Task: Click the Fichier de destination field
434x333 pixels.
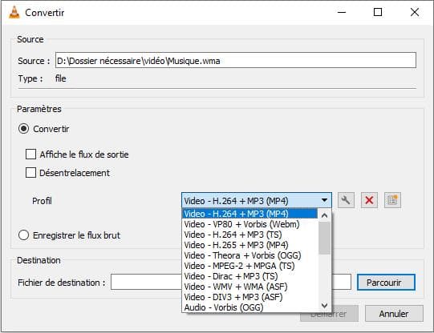Action: pos(231,282)
